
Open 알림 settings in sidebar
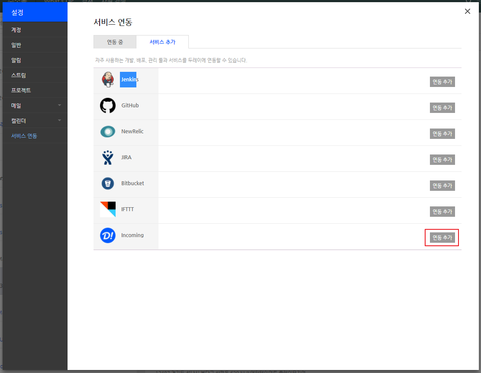click(x=35, y=60)
